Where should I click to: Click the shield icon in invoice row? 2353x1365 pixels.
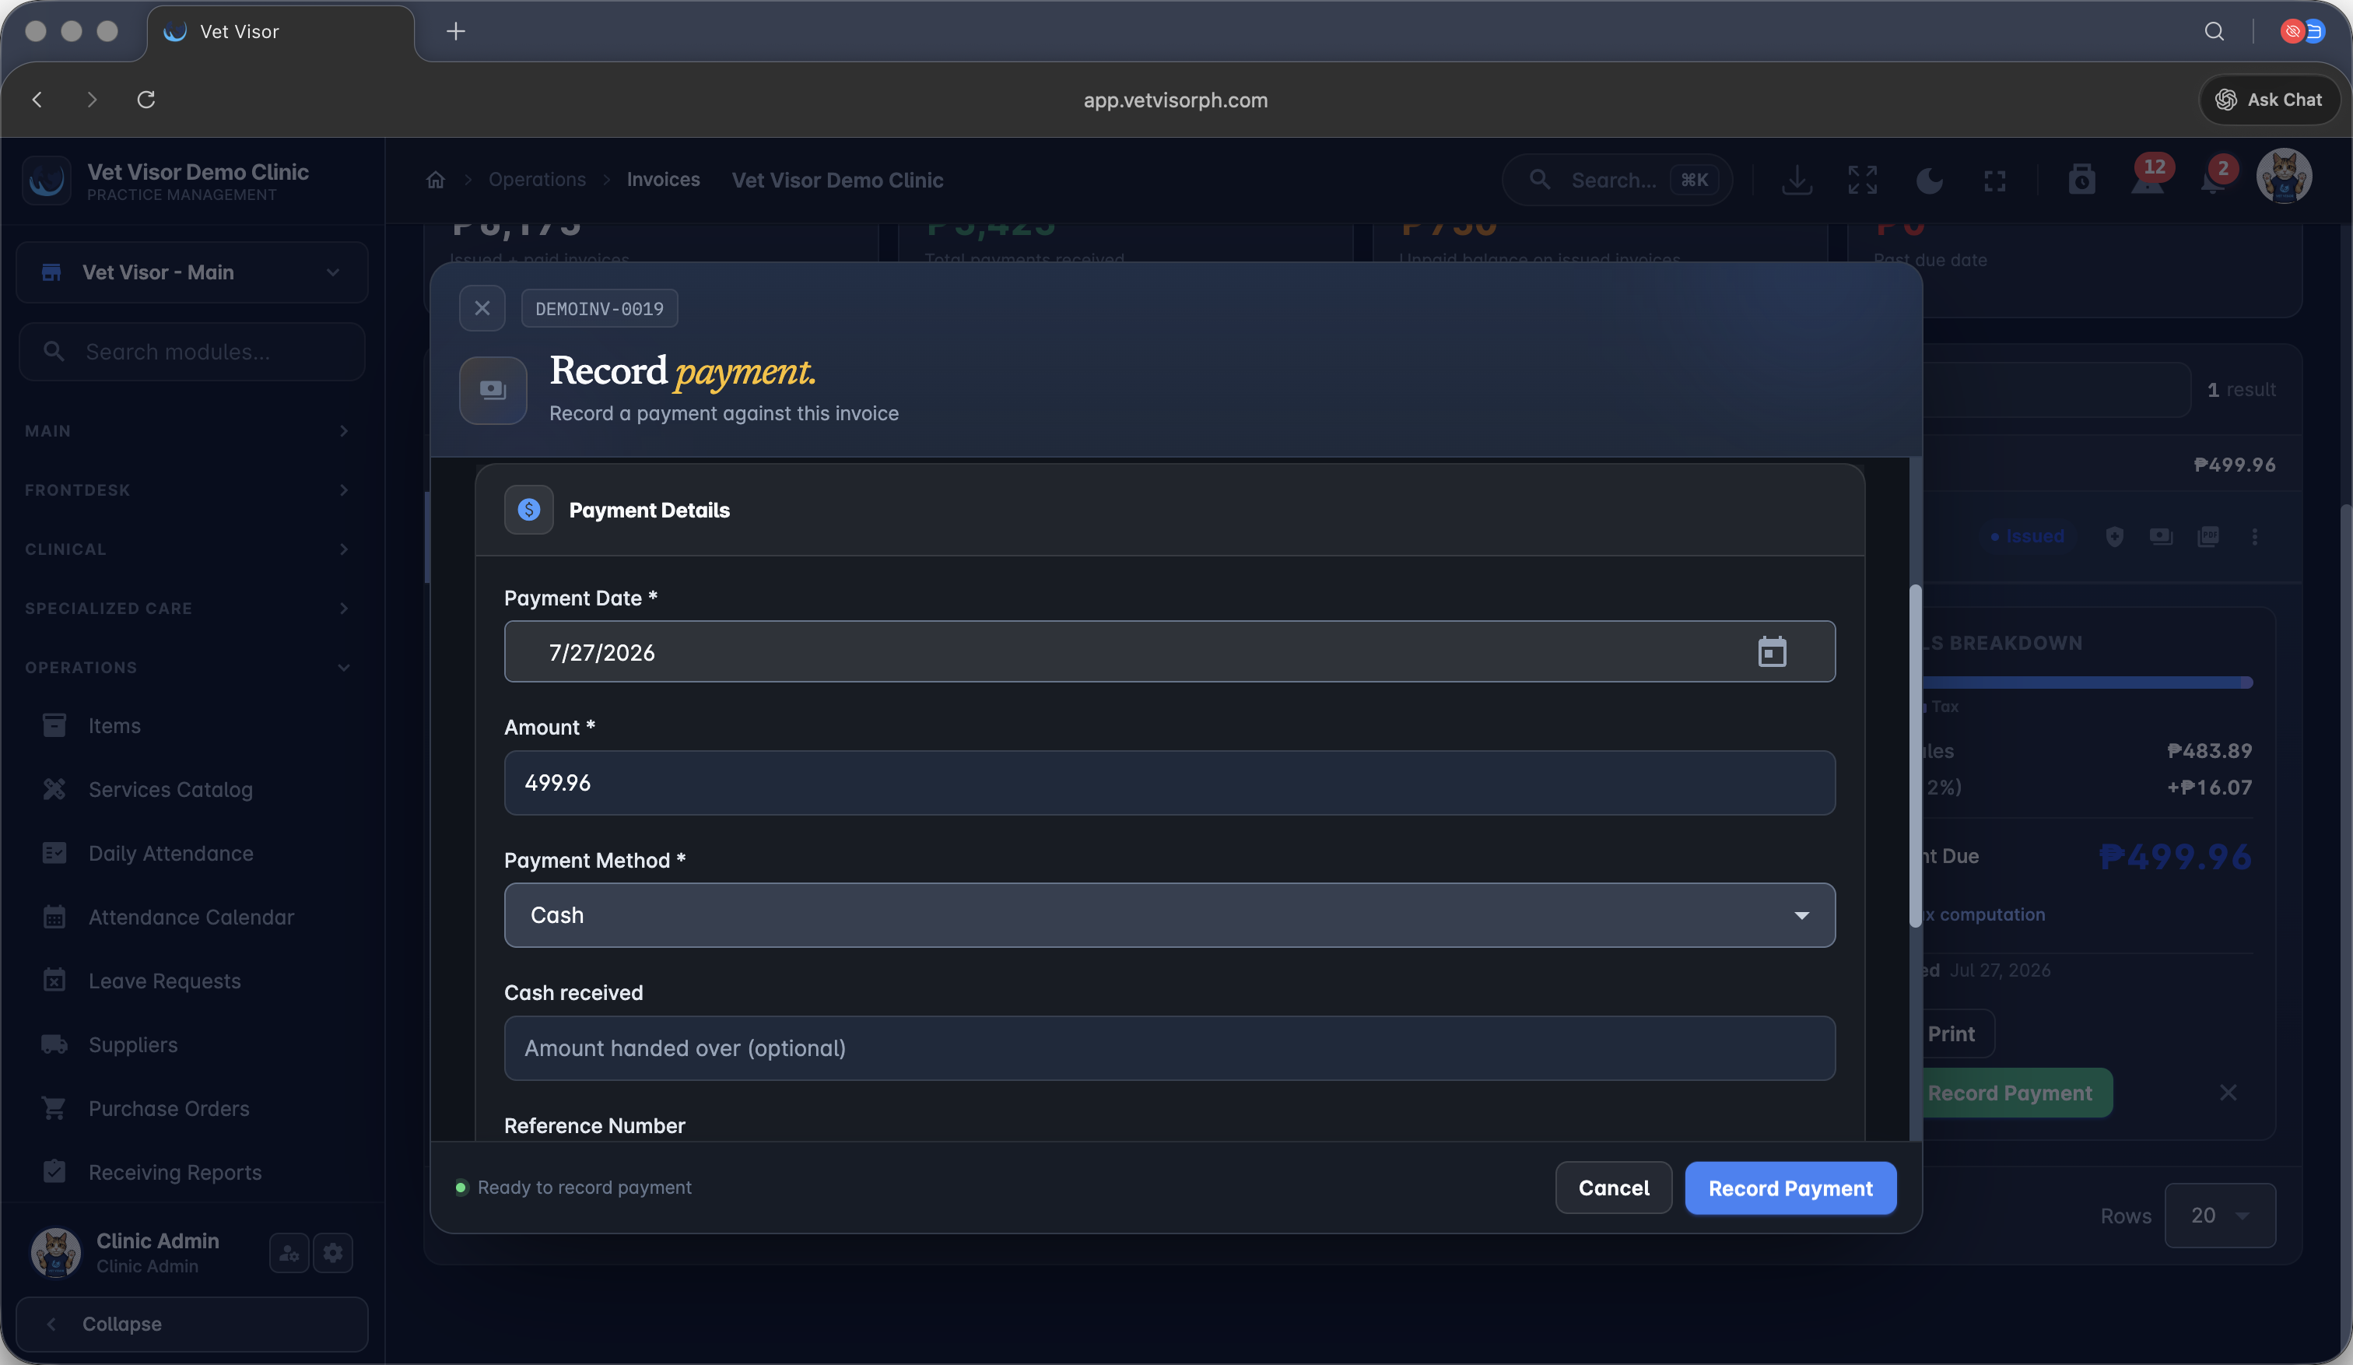click(x=2115, y=537)
